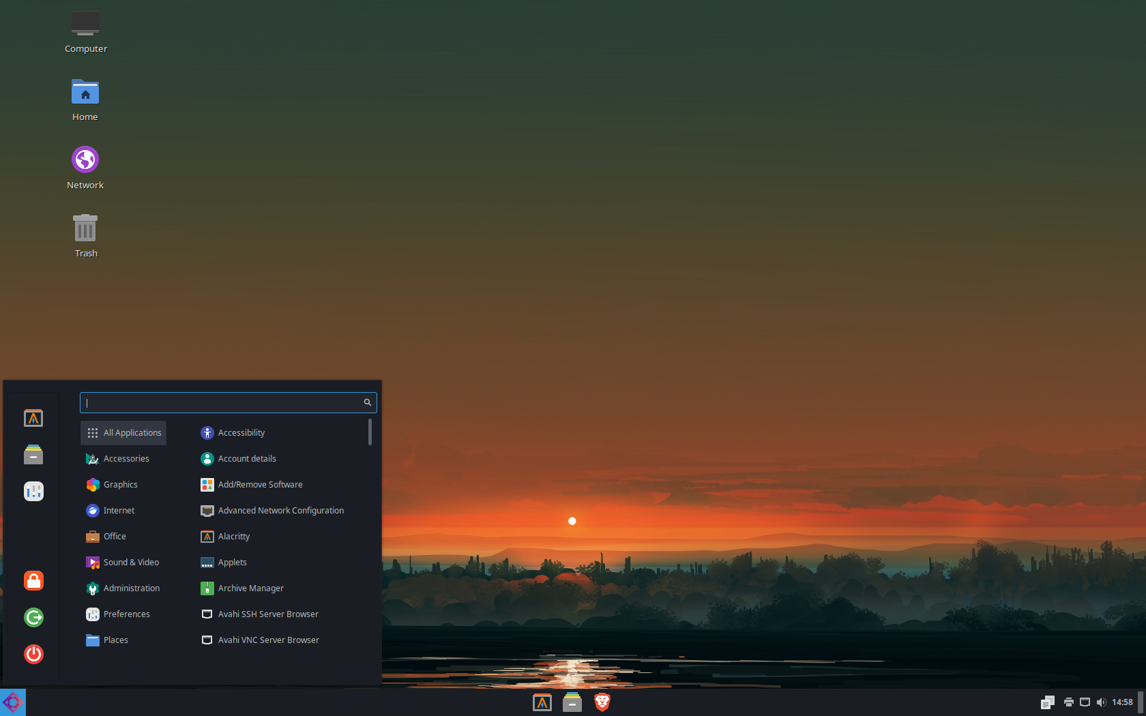This screenshot has height=716, width=1146.
Task: Select the Administration category
Action: 123,588
